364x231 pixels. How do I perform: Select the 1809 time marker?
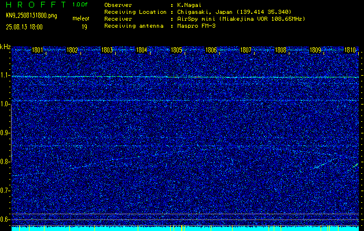tap(315, 50)
